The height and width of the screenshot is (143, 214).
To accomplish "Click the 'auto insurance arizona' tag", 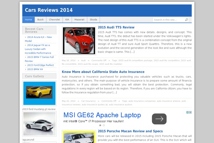I will pos(168,101).
